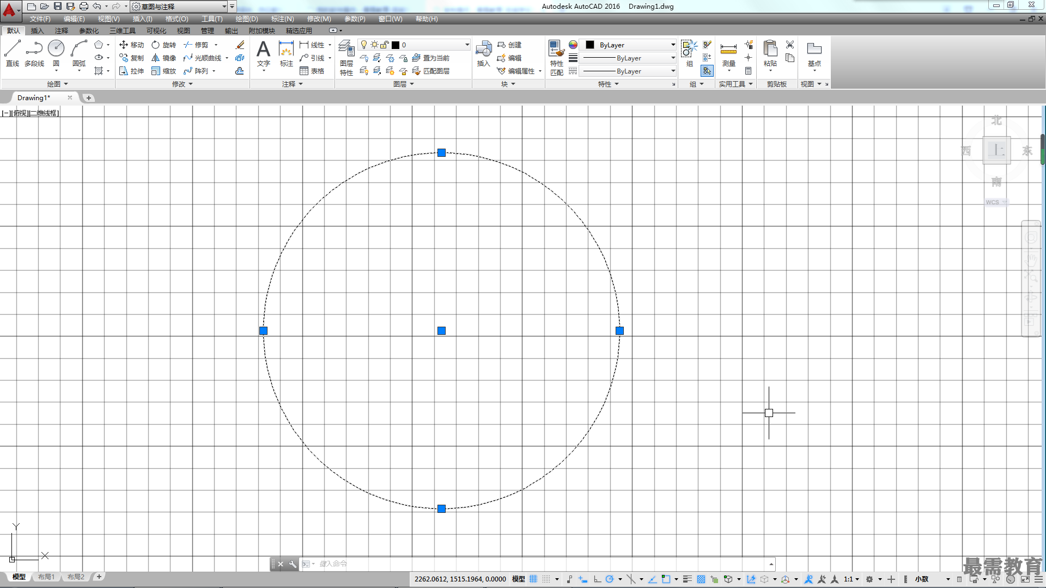Open the 绘图(D) menu
This screenshot has width=1046, height=588.
(x=247, y=19)
